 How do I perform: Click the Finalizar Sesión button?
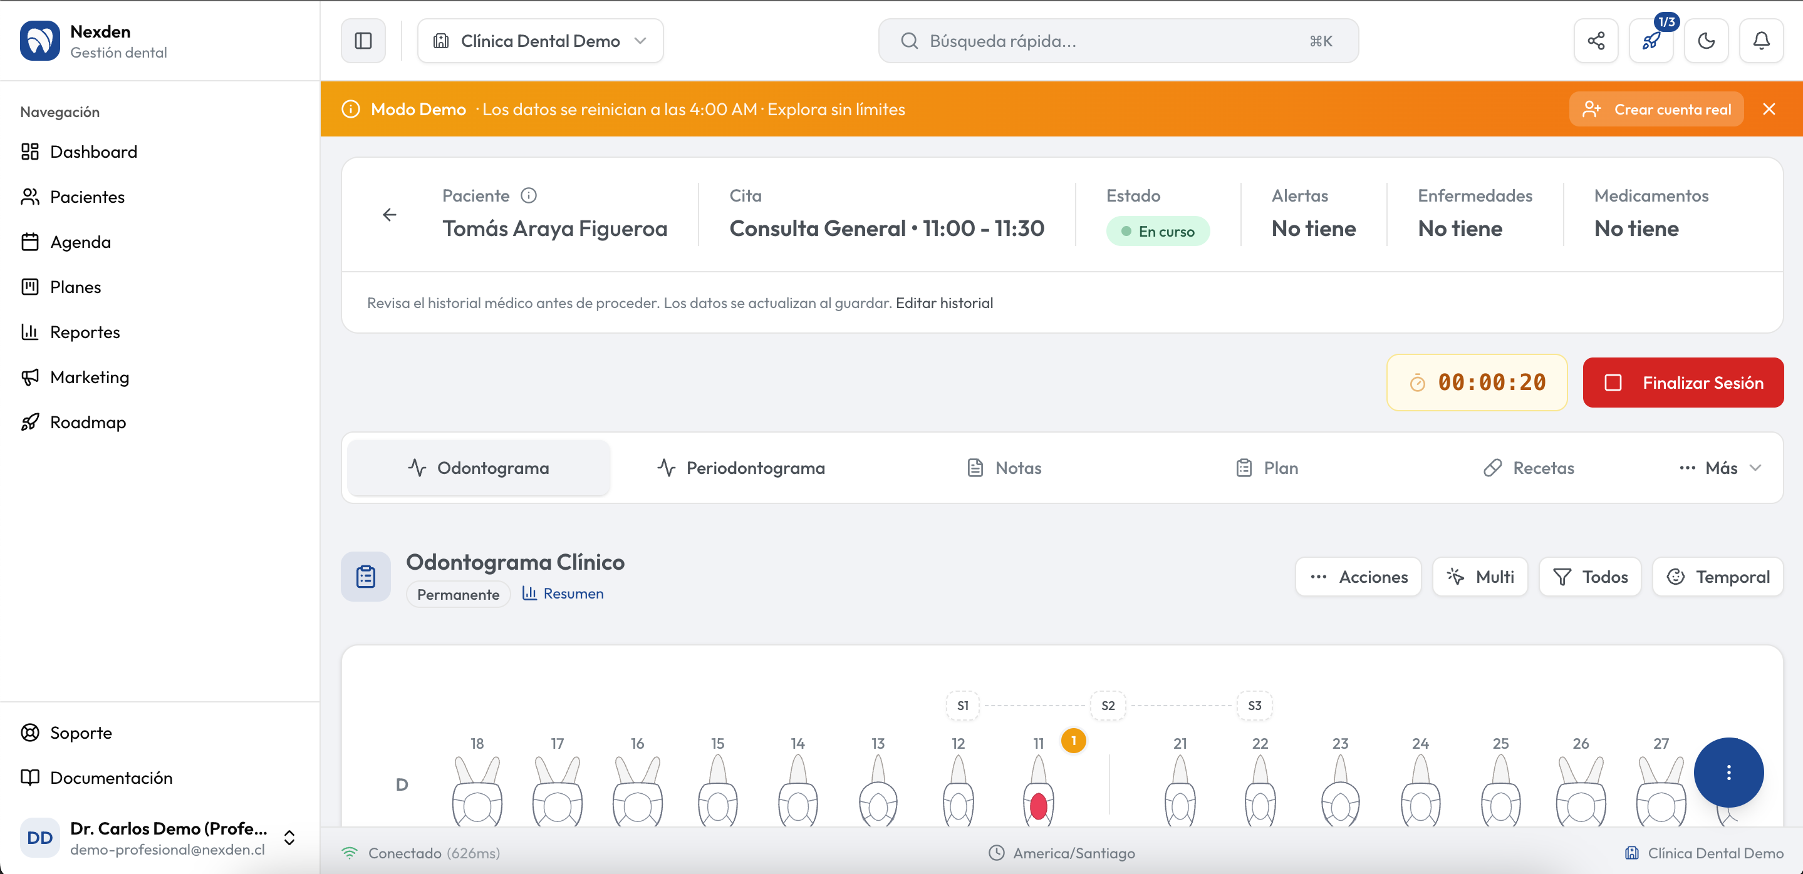[1683, 383]
